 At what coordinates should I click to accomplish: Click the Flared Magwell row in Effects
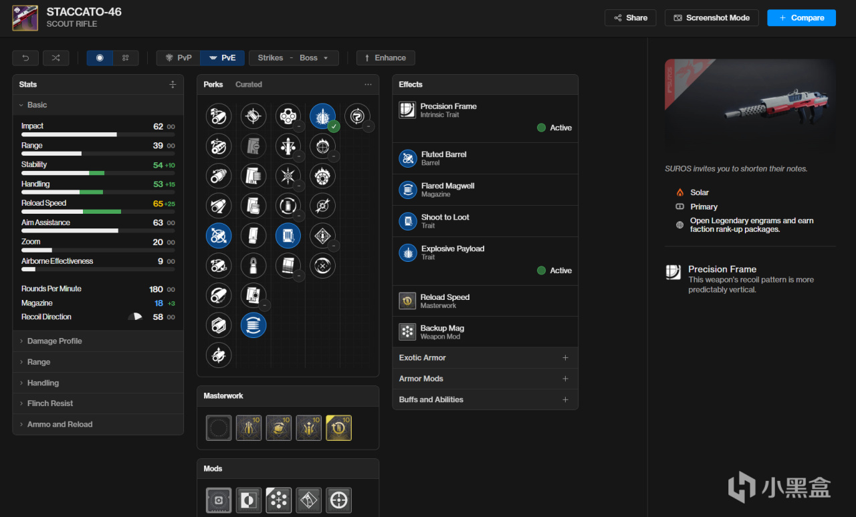pyautogui.click(x=485, y=190)
